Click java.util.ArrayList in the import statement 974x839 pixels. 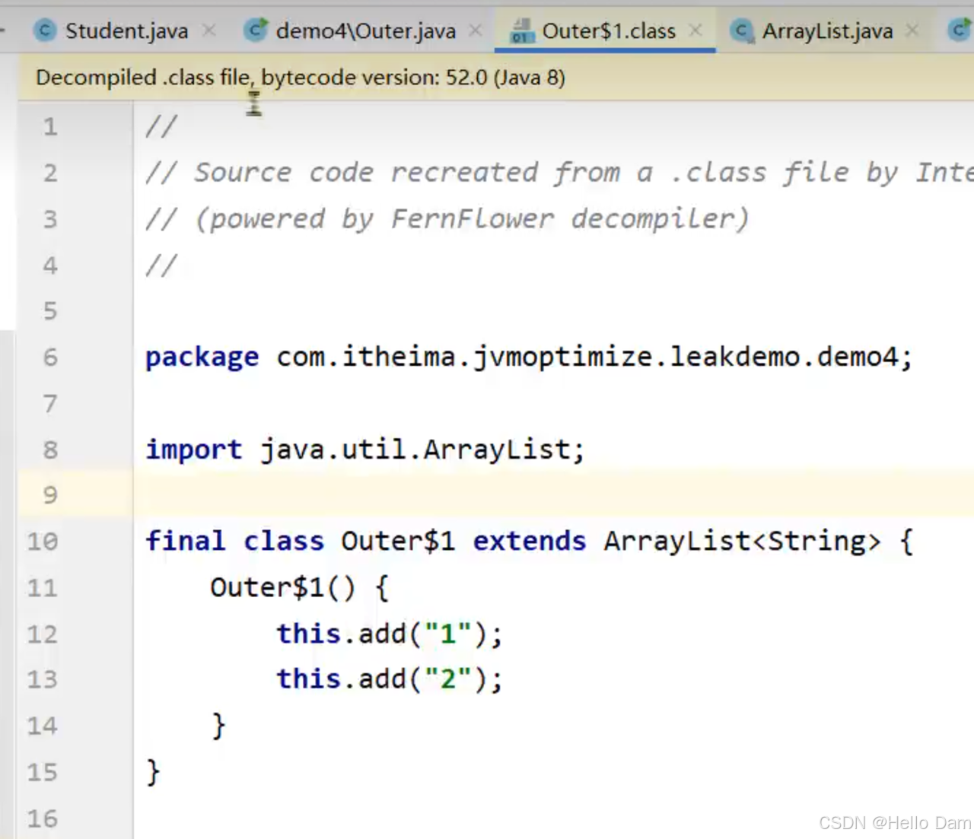pos(415,450)
